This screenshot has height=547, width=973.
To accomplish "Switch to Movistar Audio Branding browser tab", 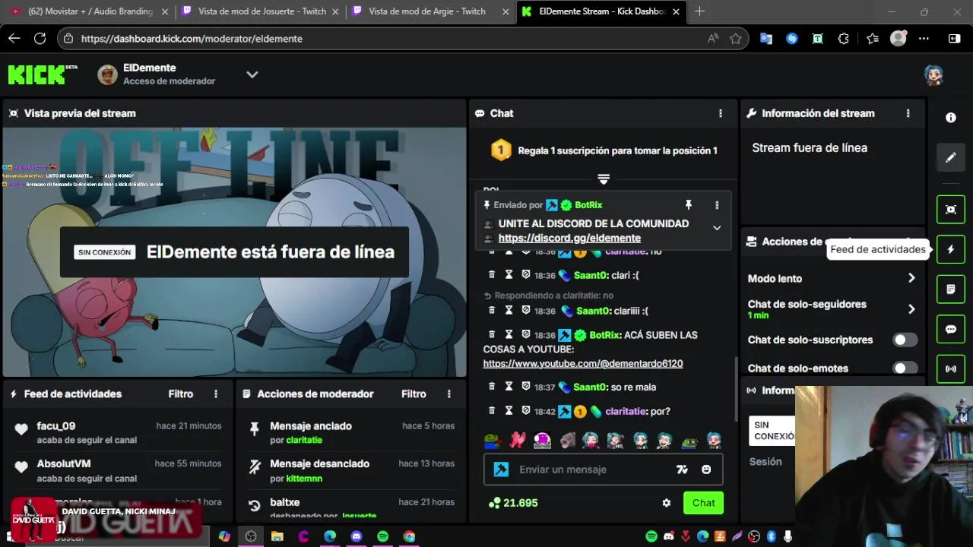I will coord(89,11).
